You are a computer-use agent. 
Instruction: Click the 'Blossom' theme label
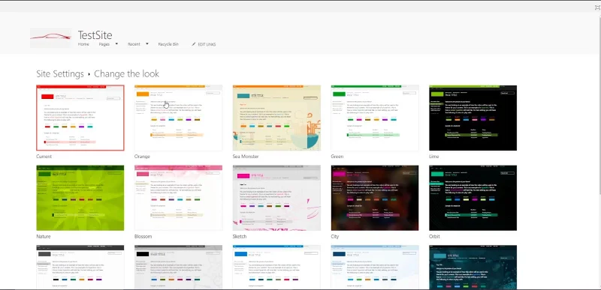tap(143, 237)
